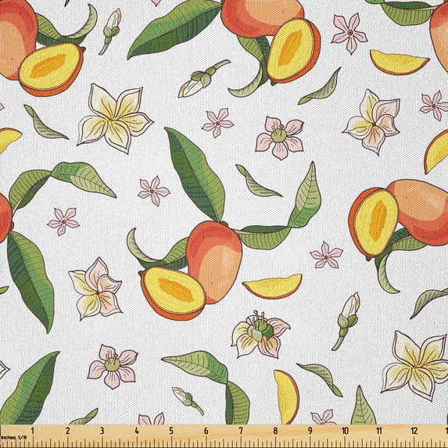Select the number 9 on the ruler

click(310, 431)
